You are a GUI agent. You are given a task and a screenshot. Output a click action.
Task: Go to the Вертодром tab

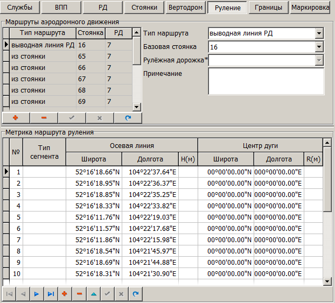185,8
